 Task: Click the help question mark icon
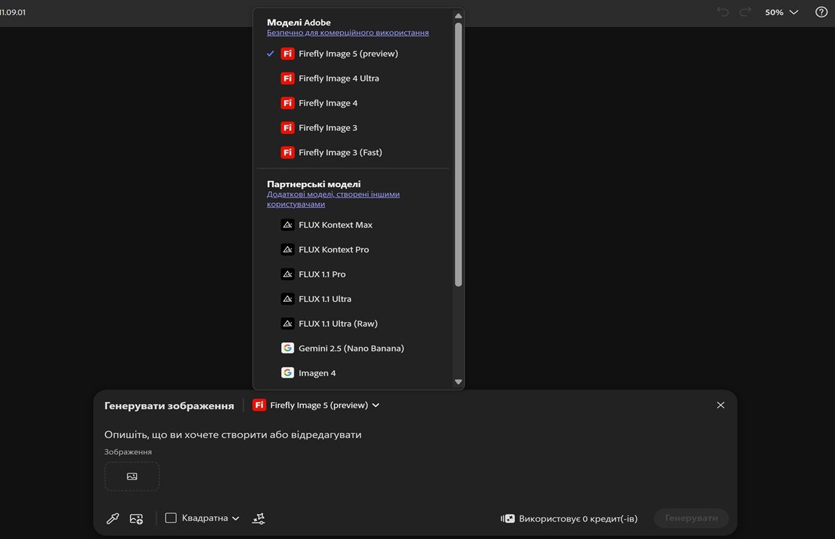click(821, 13)
